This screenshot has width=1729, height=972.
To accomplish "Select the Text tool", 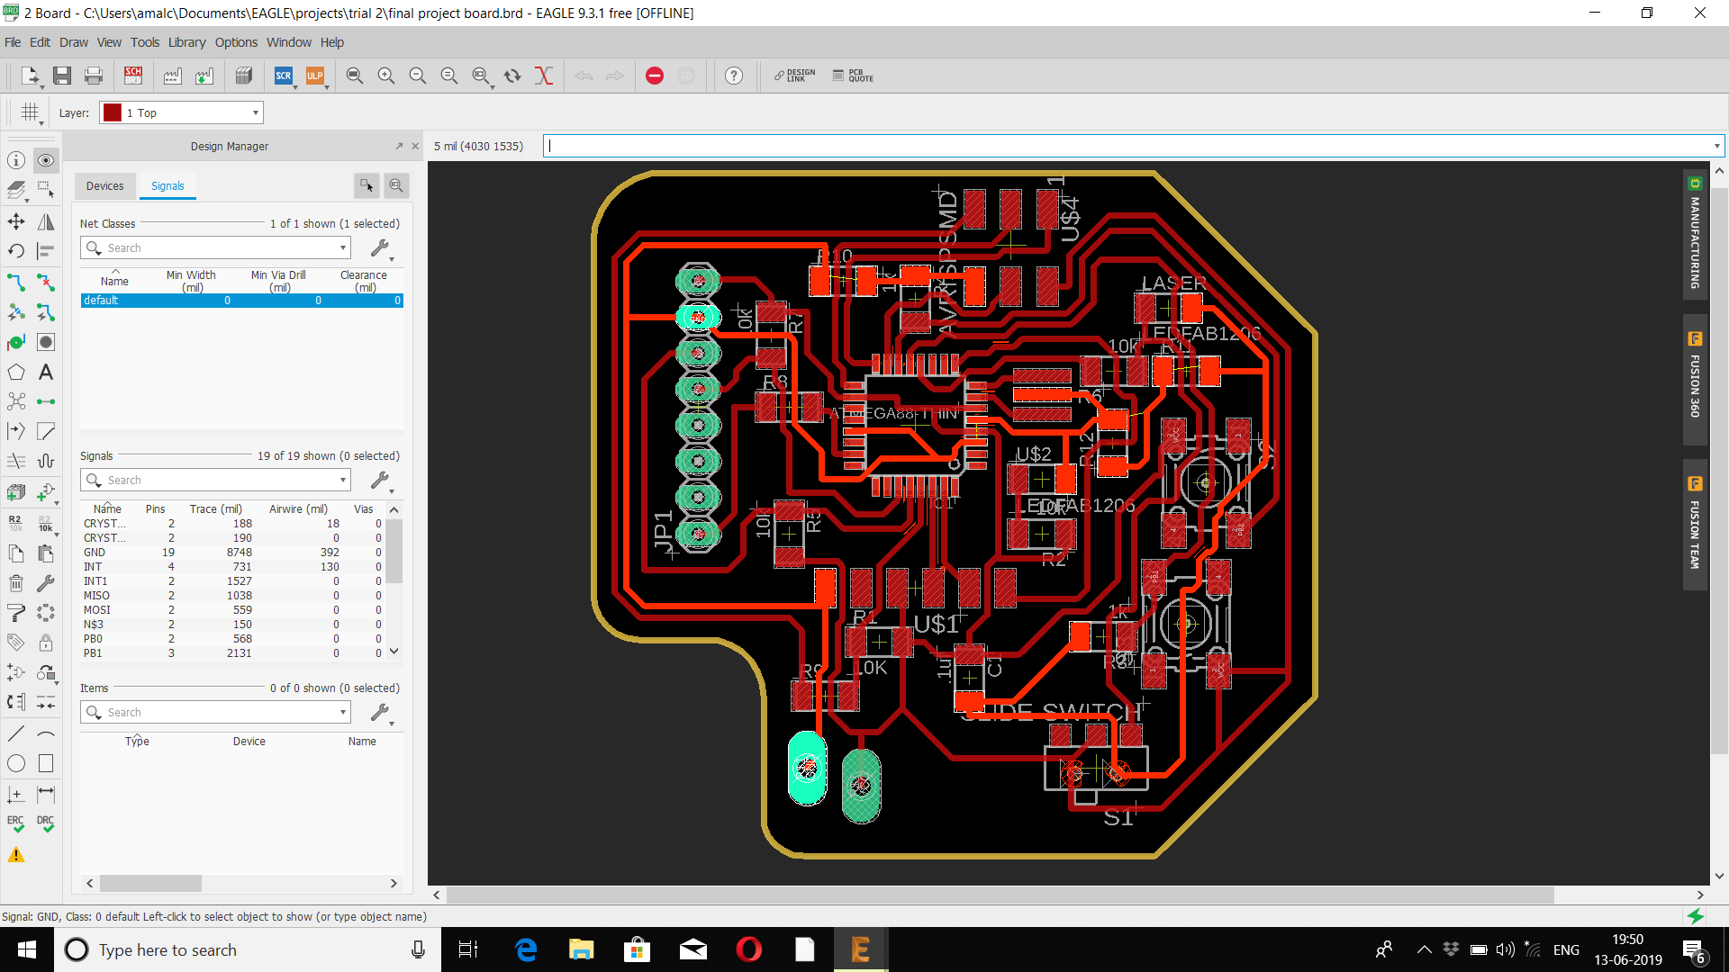I will [46, 372].
